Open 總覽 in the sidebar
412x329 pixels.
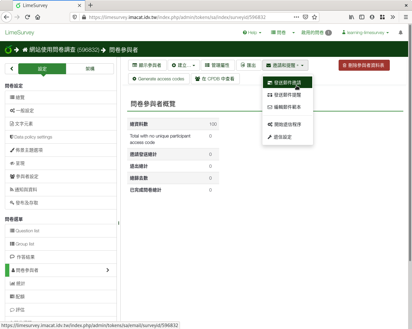pos(61,97)
